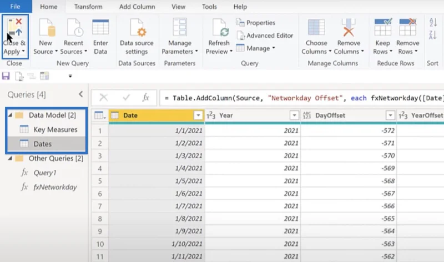The image size is (444, 262).
Task: Open the Date column filter dropdown
Action: [x=198, y=115]
